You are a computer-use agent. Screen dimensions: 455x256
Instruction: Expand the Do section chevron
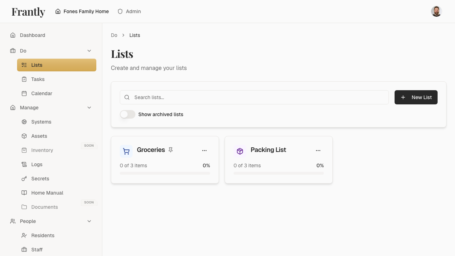coord(89,51)
